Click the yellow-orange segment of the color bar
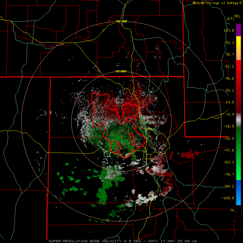The height and width of the screenshot is (243, 243). [238, 48]
